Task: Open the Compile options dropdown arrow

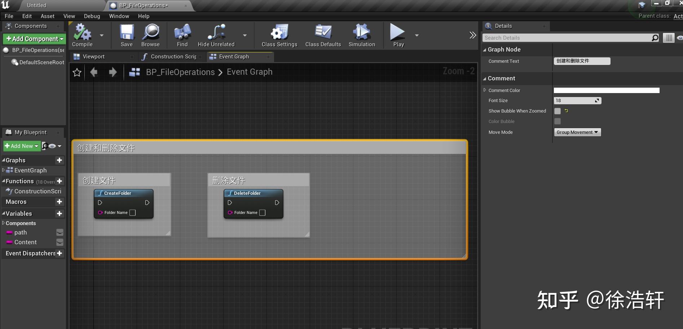Action: point(102,35)
